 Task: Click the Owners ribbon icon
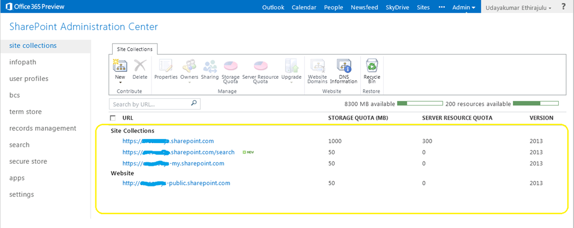pos(189,66)
